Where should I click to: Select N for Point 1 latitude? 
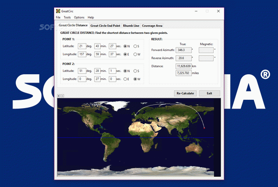[x=125, y=46]
